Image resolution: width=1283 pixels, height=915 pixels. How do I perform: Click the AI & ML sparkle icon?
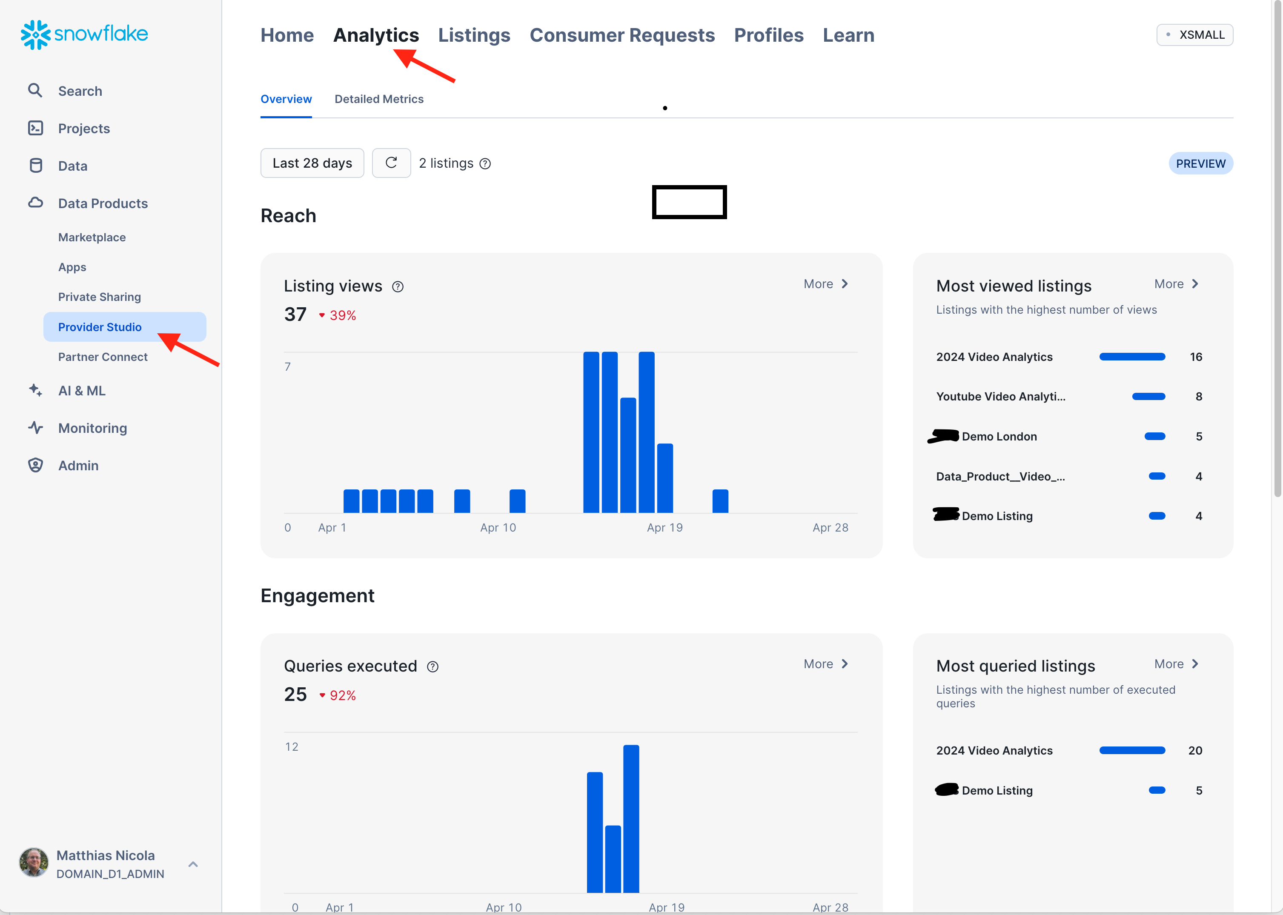35,390
